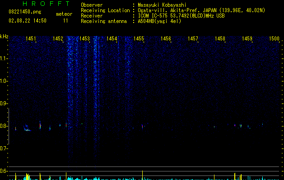
Task: Click the date stamp 02.08.22 14:50
Action: click(28, 21)
